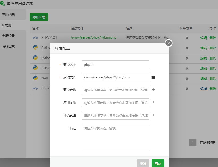Focus the 应用参数 input field

coord(115,103)
